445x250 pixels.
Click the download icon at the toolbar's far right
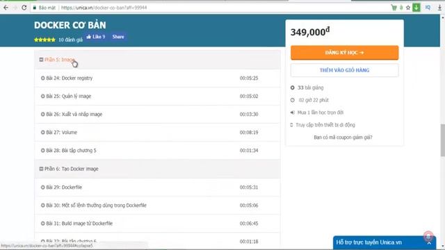tap(439, 8)
